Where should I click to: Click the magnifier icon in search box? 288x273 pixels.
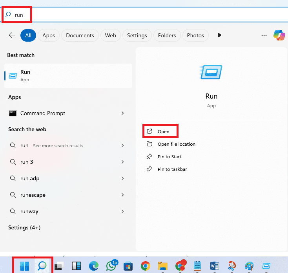click(8, 15)
